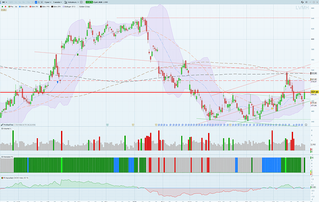Click the ProRealTime logo icon
The width and height of the screenshot is (319, 202).
2,125
